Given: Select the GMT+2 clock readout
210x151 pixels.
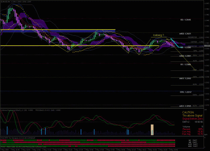Looking at the screenshot, I should click(193, 122).
